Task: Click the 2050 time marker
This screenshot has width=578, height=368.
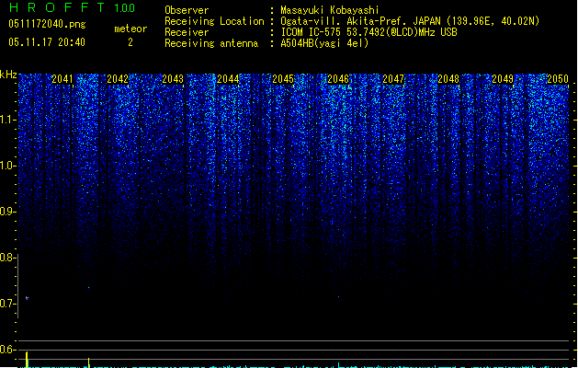Action: click(x=558, y=78)
